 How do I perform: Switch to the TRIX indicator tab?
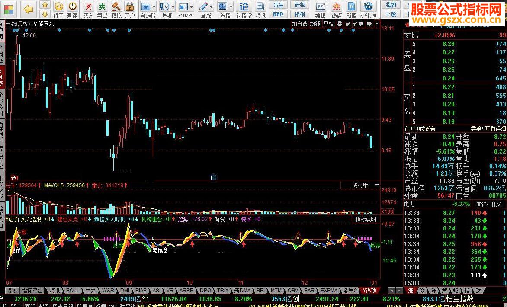[223, 291]
